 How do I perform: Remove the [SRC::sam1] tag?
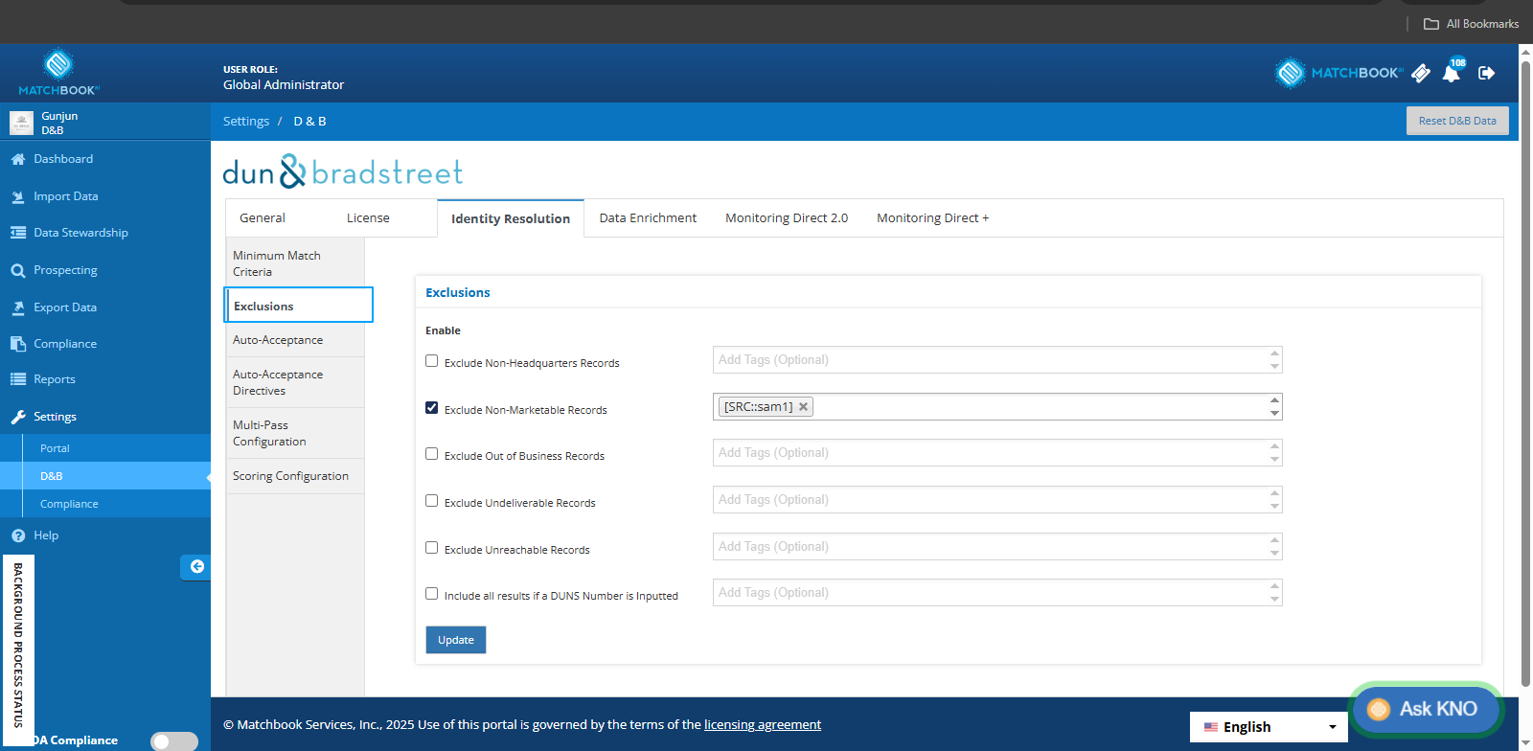(x=803, y=407)
